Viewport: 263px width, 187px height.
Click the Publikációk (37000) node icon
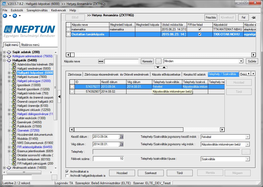tap(14, 126)
